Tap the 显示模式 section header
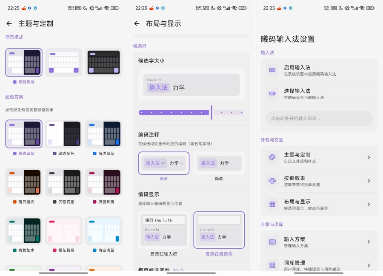This screenshot has height=276, width=383. [x=14, y=37]
